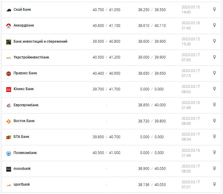Click sportbank name link

22,184
